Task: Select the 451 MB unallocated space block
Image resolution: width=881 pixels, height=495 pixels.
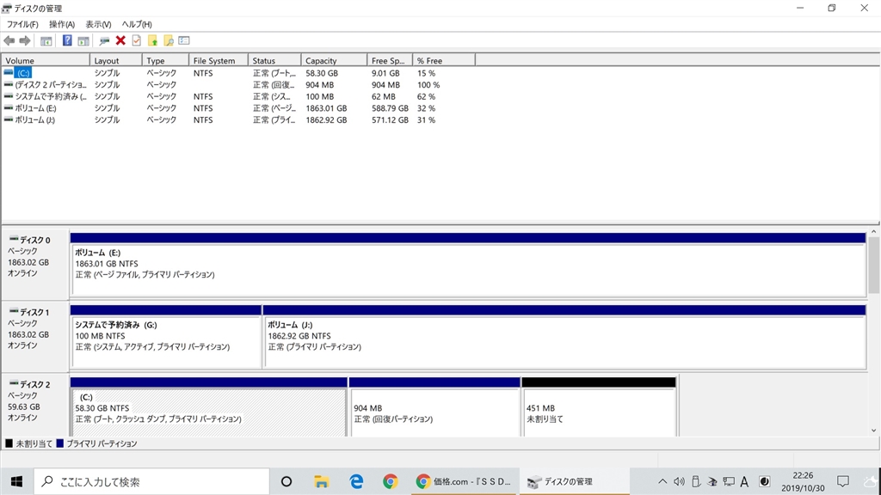Action: tap(599, 407)
